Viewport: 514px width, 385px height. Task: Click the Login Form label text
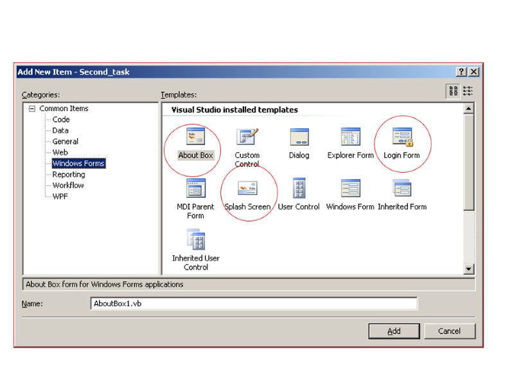(x=402, y=155)
